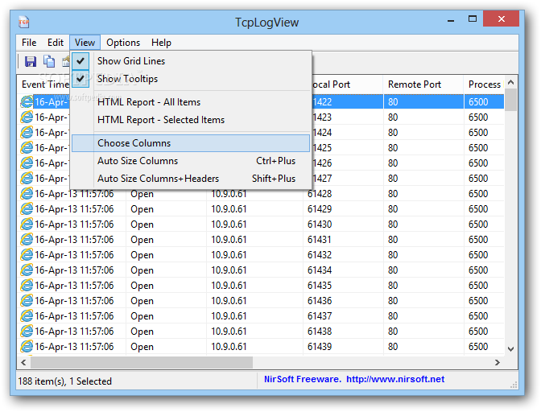The width and height of the screenshot is (541, 412).
Task: Click the horizontal scrollbar right arrow
Action: [498, 362]
